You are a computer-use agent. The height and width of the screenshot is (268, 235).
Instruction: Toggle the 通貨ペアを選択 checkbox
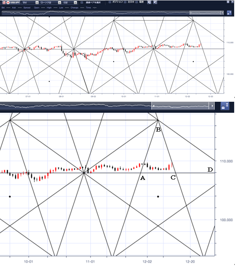(82, 2)
